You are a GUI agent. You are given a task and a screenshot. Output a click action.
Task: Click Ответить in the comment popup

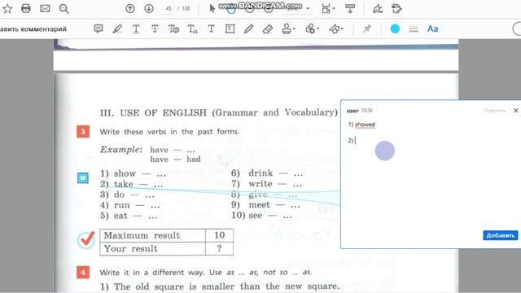click(x=495, y=111)
